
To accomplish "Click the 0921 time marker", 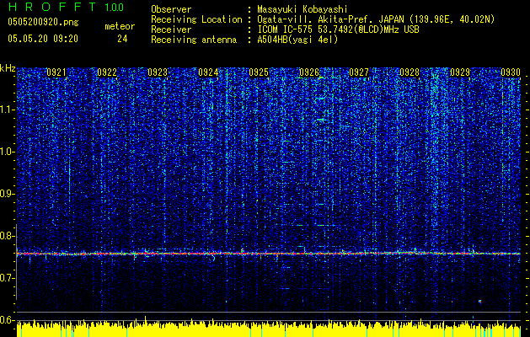I will [56, 72].
